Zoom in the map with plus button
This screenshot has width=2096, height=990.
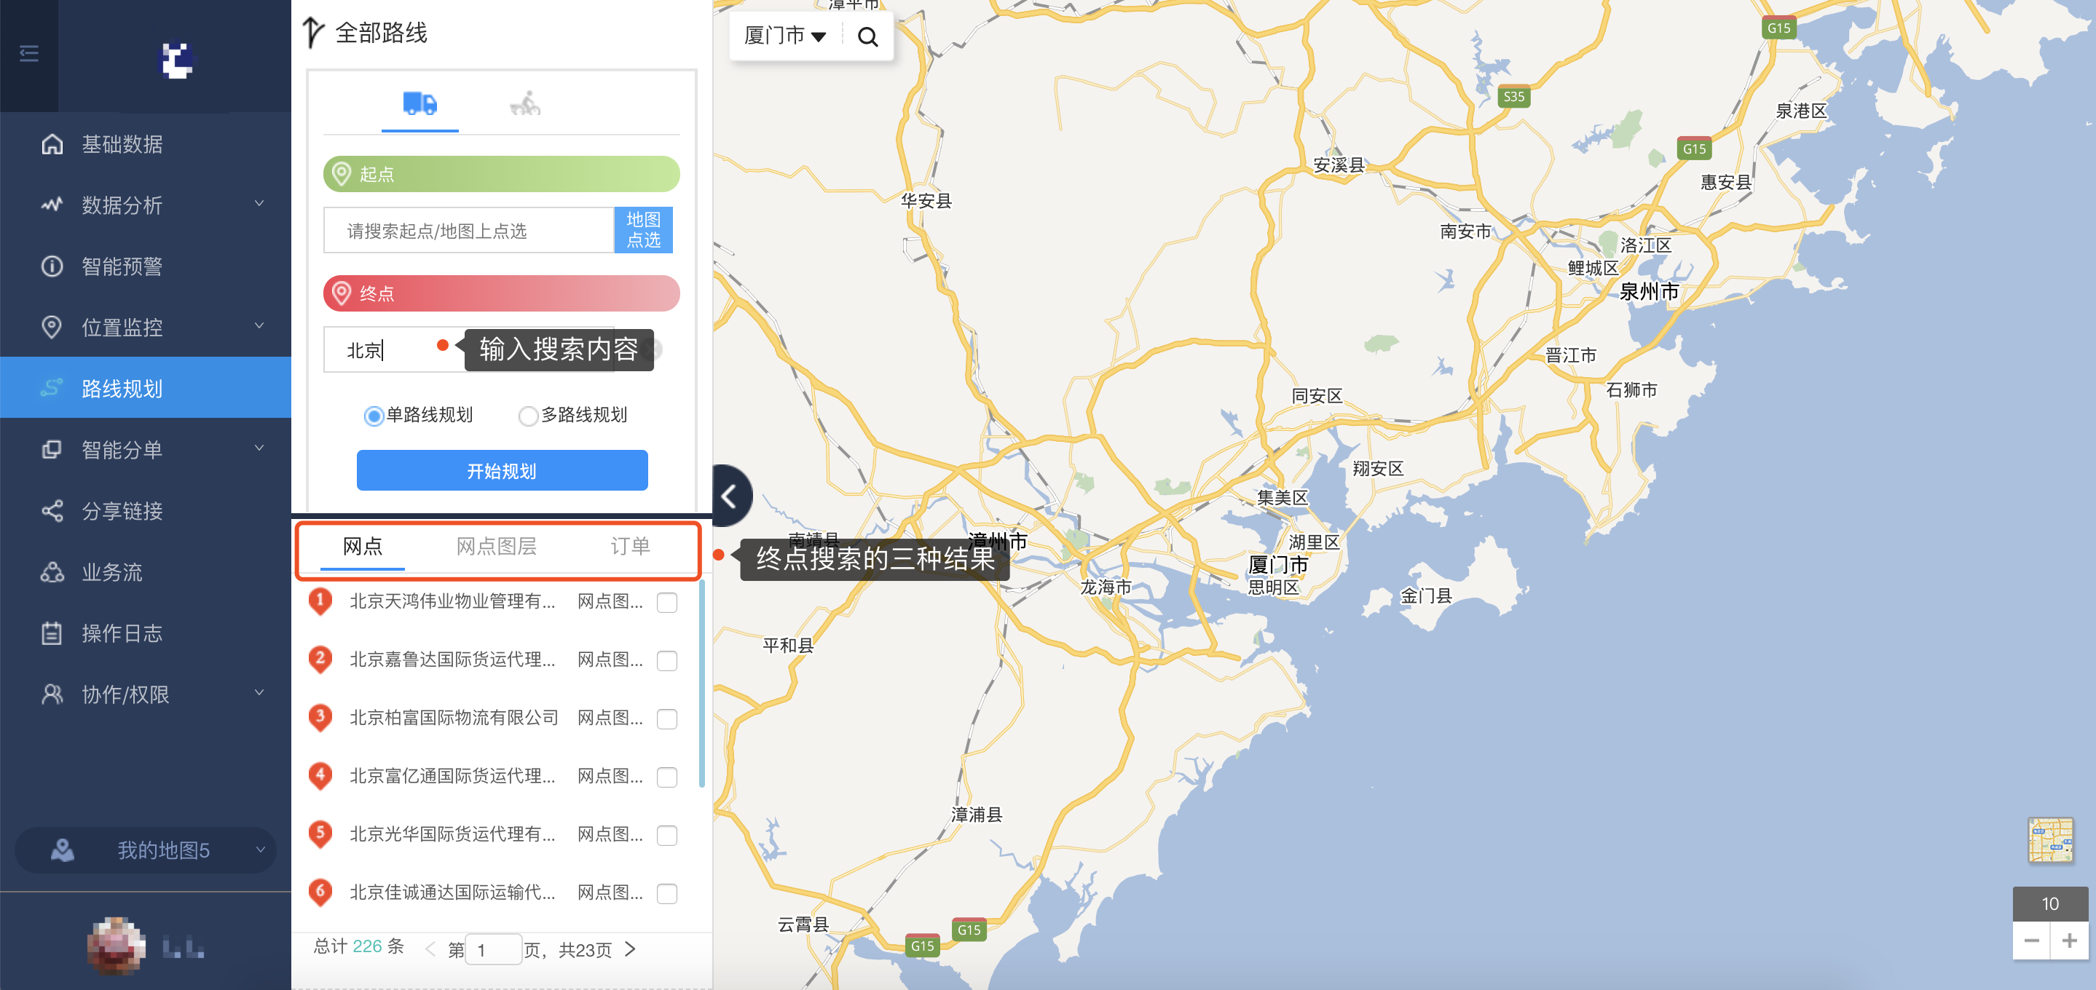tap(2069, 940)
